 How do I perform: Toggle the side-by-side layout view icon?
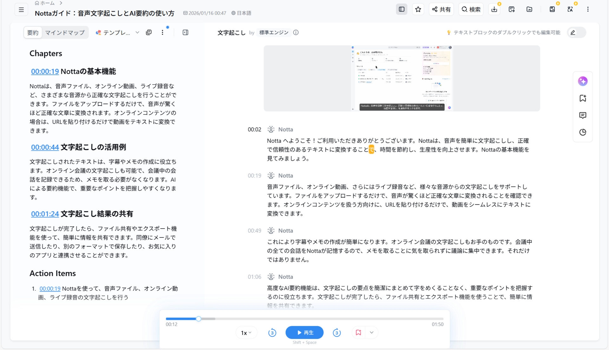coord(402,9)
